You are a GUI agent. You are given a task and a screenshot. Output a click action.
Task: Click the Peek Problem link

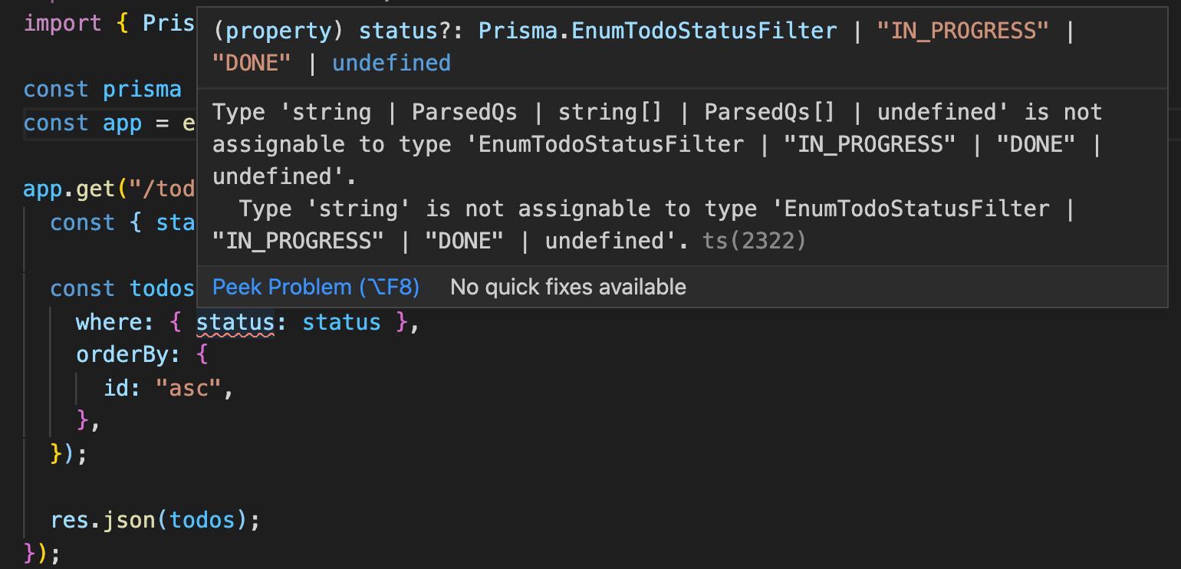[x=315, y=287]
